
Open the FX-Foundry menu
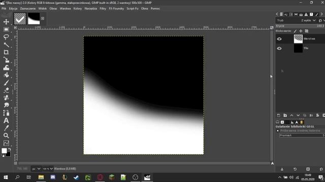click(116, 9)
